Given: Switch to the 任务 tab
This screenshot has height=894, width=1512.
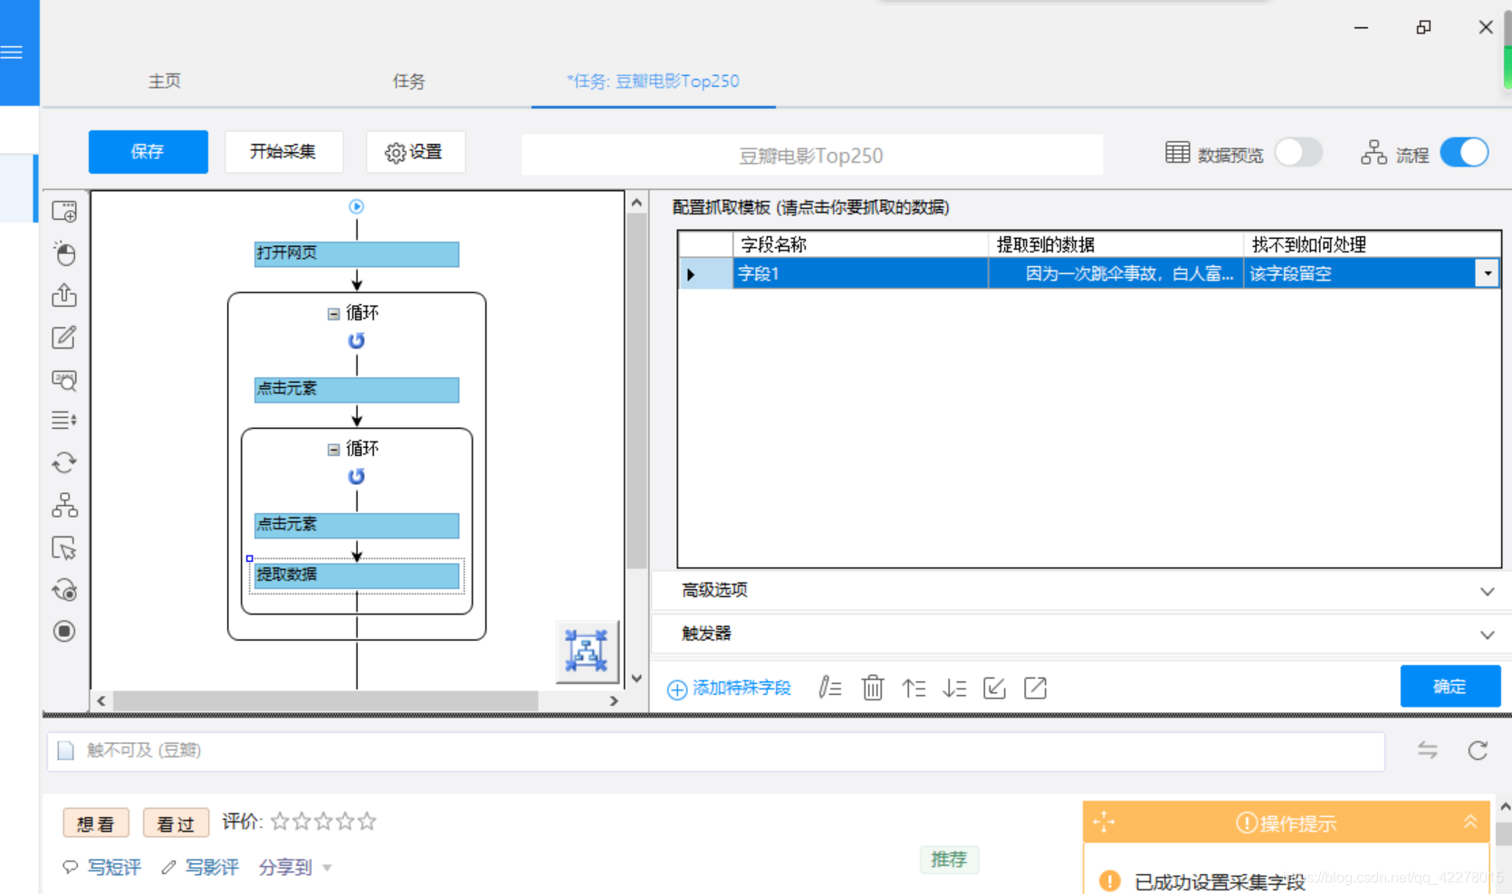Looking at the screenshot, I should coord(409,81).
